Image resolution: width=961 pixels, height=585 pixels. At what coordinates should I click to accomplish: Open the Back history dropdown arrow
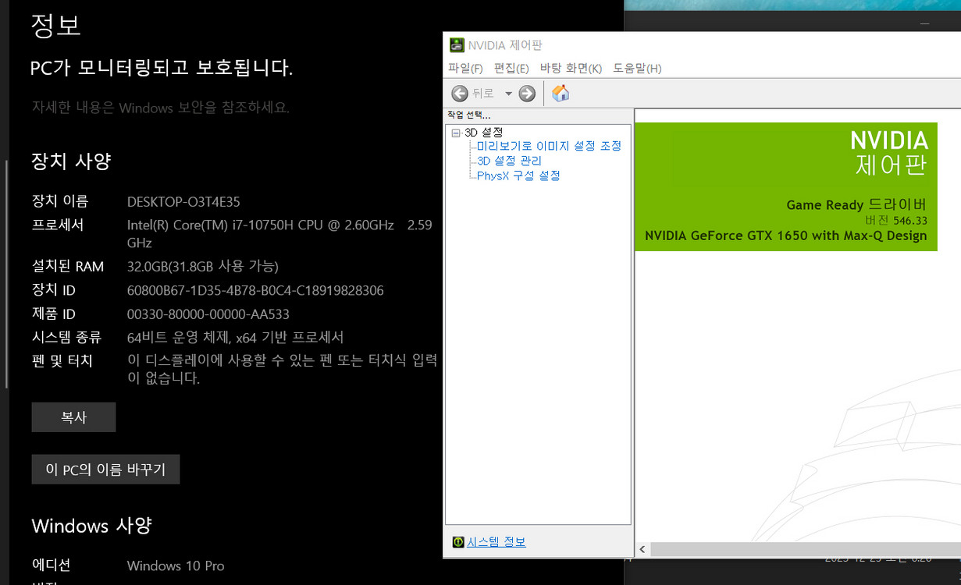tap(508, 94)
